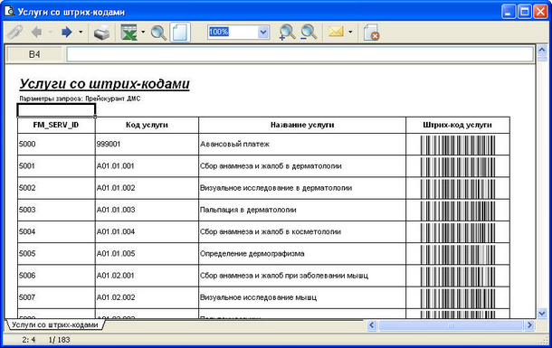Click the report title Услуги со штрих-кодами

(105, 84)
